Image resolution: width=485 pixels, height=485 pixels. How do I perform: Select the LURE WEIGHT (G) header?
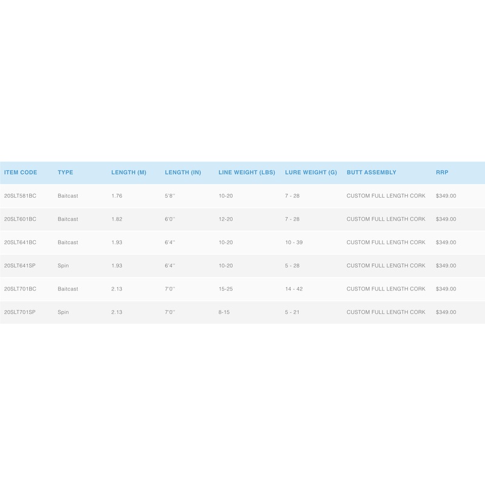coord(310,173)
